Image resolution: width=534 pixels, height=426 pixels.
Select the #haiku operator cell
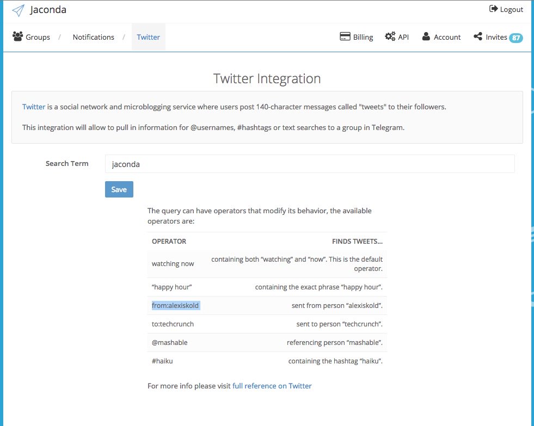tap(162, 361)
